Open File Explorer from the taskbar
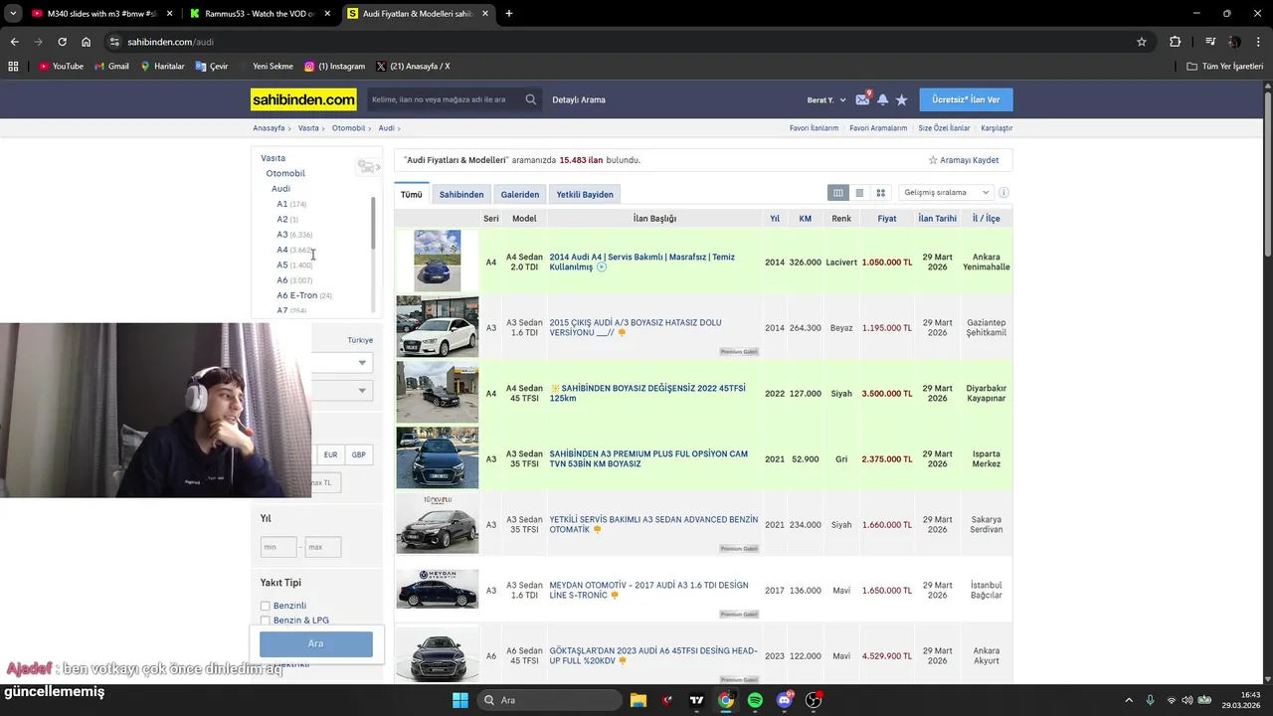Viewport: 1273px width, 716px height. pos(638,700)
